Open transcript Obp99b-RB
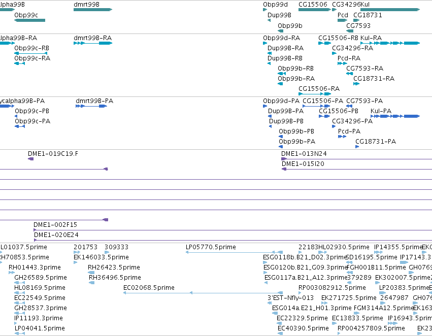This screenshot has width=432, height=336. (x=295, y=69)
